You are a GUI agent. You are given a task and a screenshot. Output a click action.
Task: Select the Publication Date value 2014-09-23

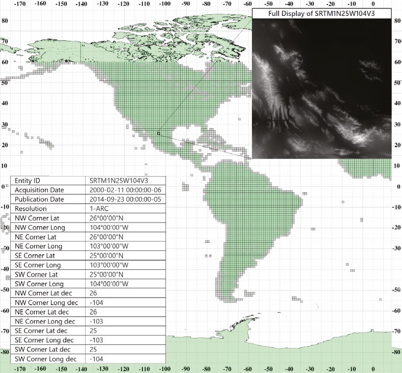pyautogui.click(x=124, y=199)
